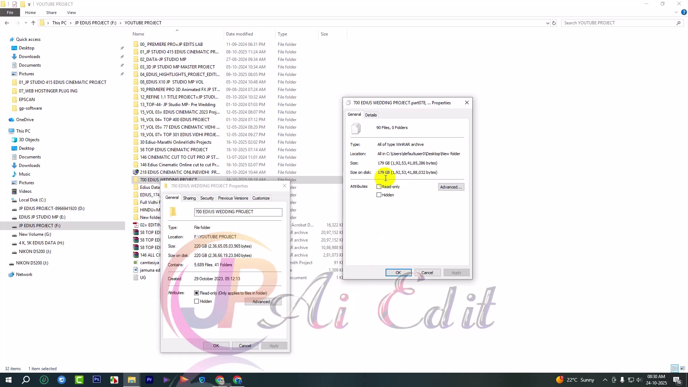Open the Windows Start menu

8,380
